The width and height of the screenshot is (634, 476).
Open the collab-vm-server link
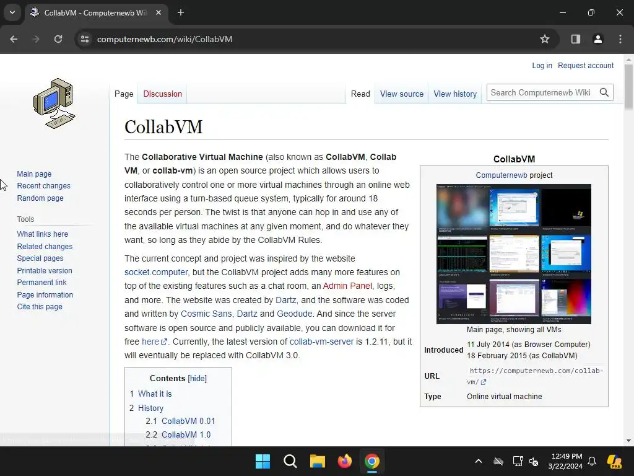(321, 342)
